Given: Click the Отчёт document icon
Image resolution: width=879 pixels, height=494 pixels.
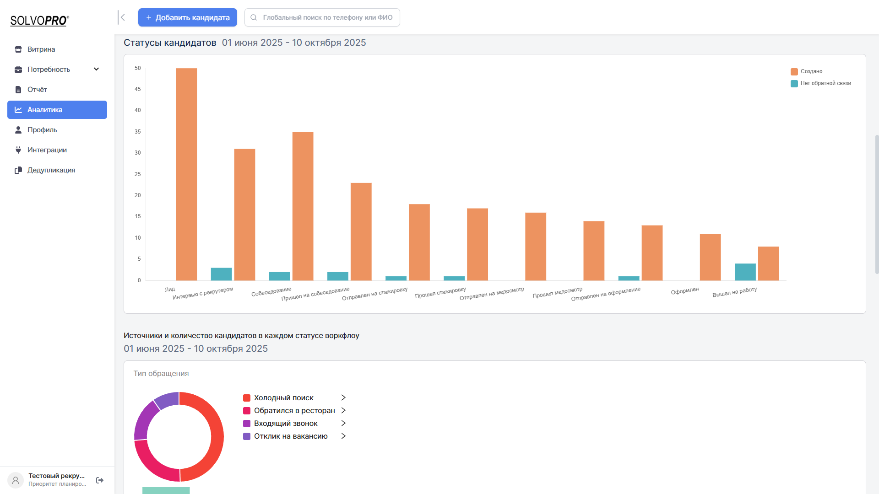Looking at the screenshot, I should point(18,90).
